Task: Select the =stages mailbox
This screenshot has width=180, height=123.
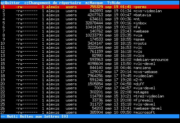Action: point(90,92)
